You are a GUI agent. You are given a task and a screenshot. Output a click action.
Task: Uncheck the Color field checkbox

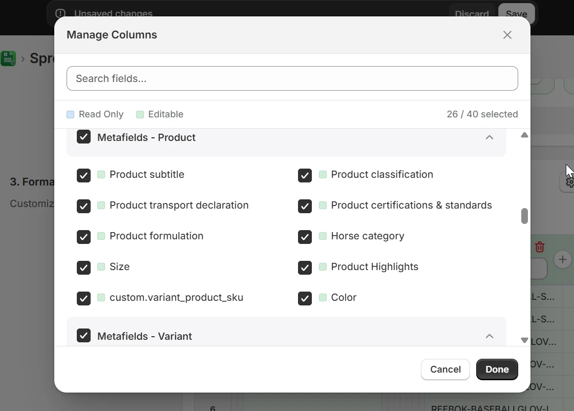[x=305, y=298]
